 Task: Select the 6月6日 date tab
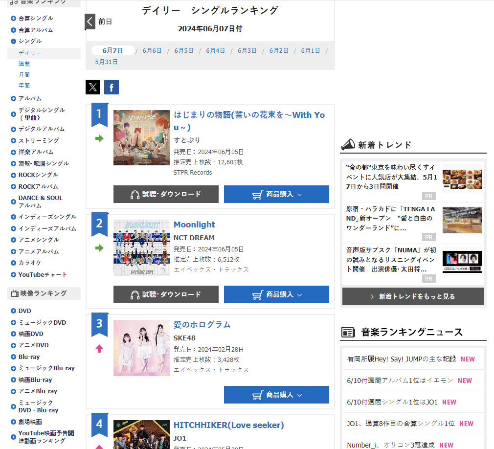click(152, 51)
